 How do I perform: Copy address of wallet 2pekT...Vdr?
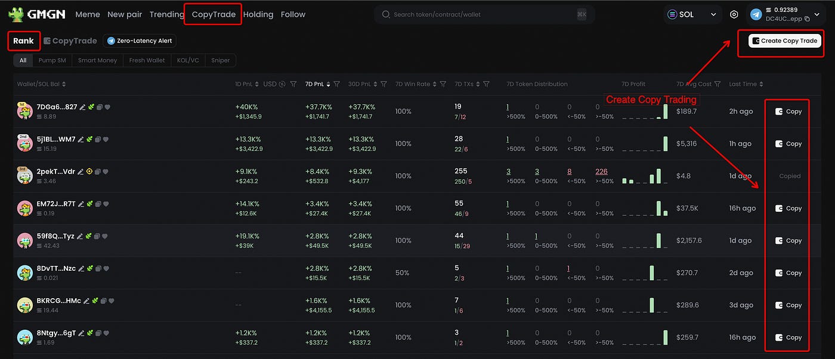pyautogui.click(x=98, y=172)
